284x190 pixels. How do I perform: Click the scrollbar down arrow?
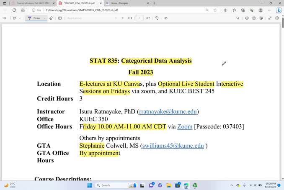283,179
